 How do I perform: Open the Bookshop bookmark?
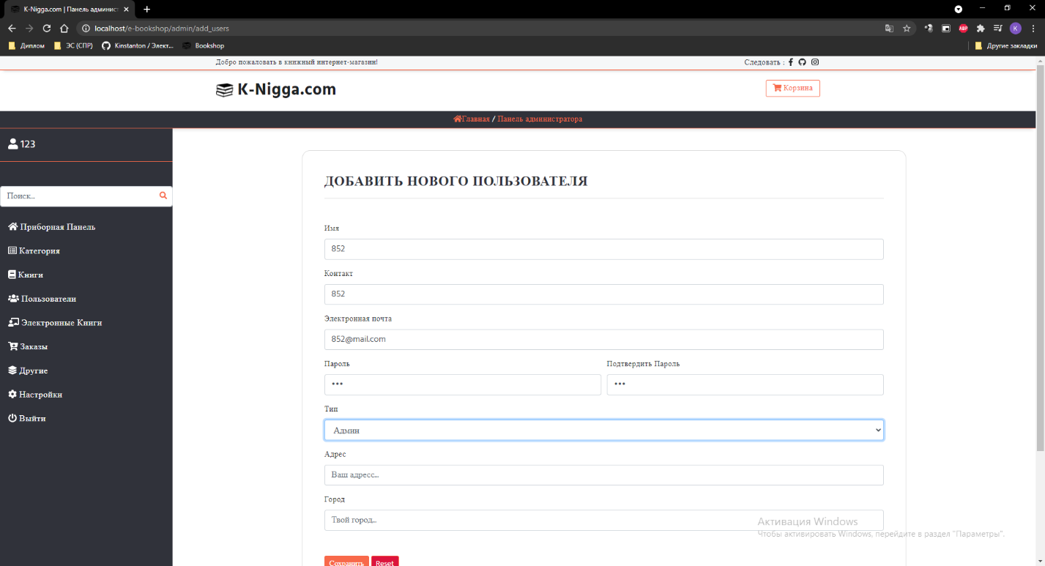click(x=204, y=45)
